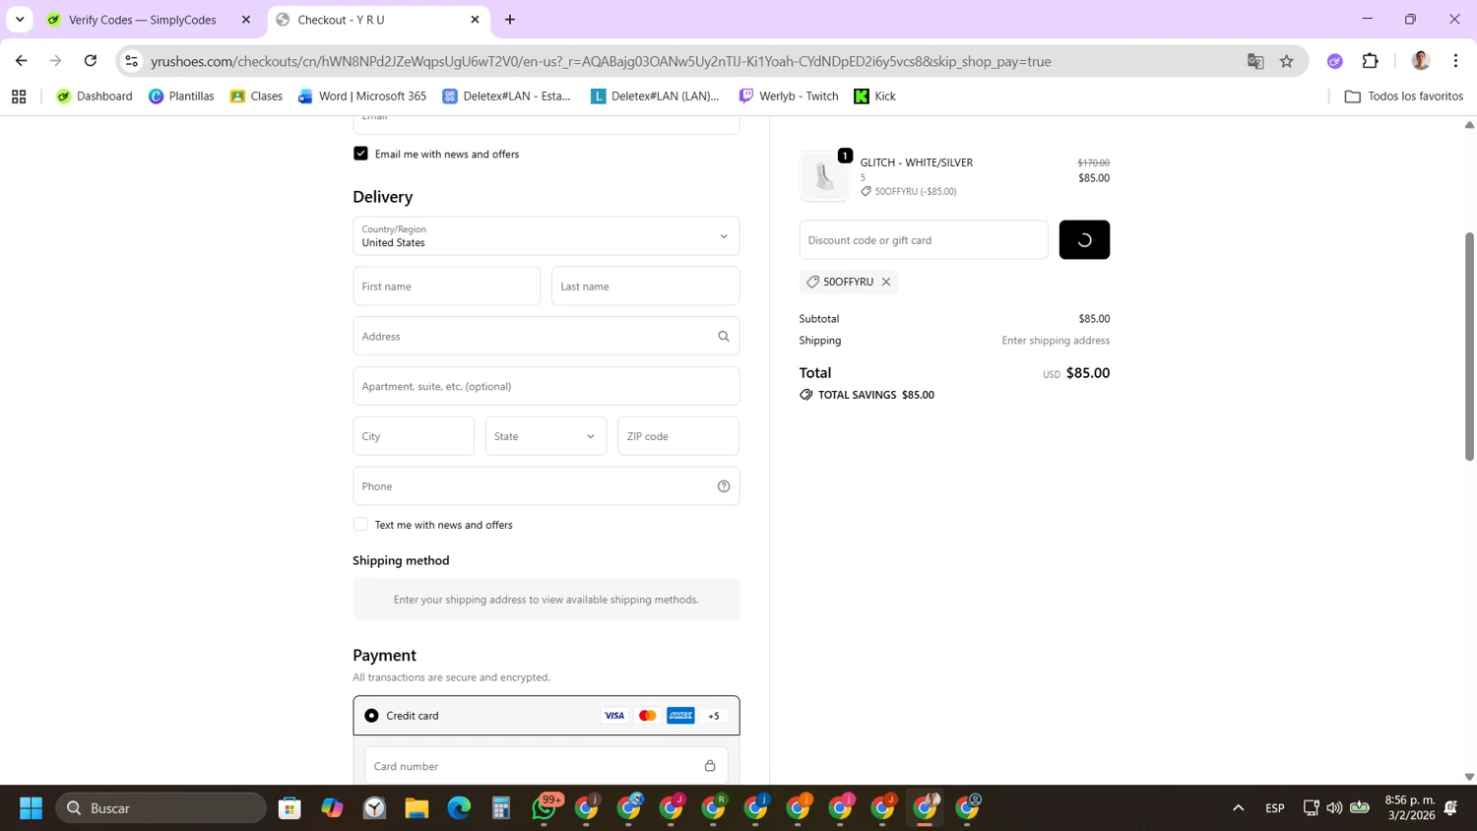Image resolution: width=1477 pixels, height=831 pixels.
Task: Click the City field
Action: (414, 436)
